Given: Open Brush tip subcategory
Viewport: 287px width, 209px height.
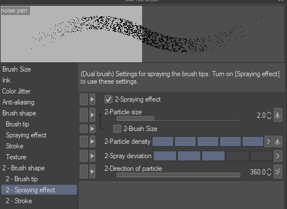Looking at the screenshot, I should click(x=17, y=124).
